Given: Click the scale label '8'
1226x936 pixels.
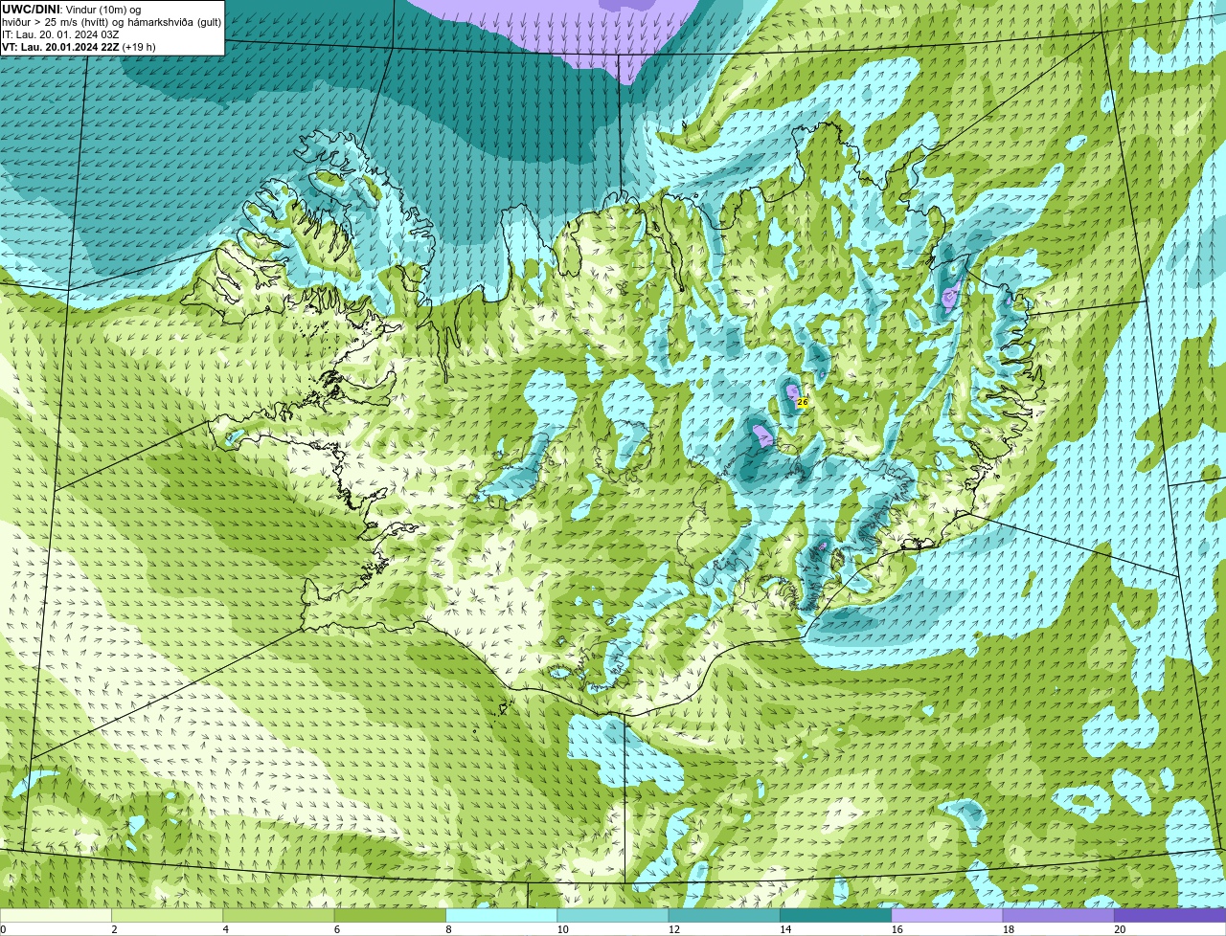Looking at the screenshot, I should [448, 929].
